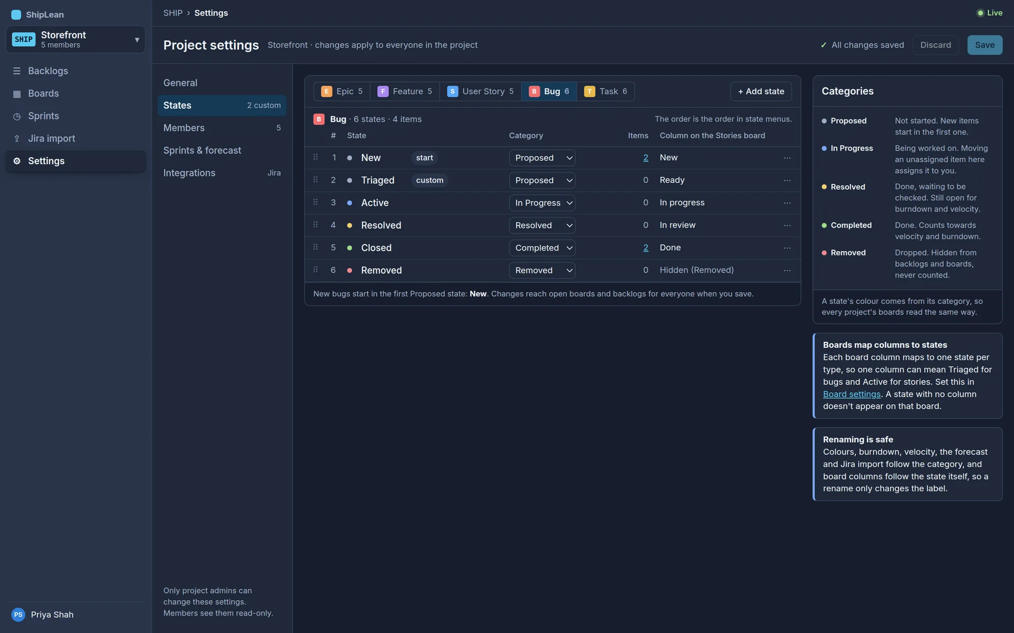Open the more options menu for Removed row

point(787,270)
